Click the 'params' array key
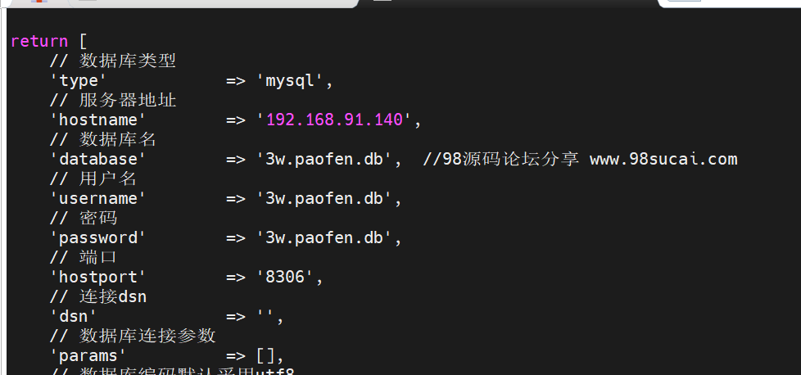801x375 pixels. click(88, 355)
